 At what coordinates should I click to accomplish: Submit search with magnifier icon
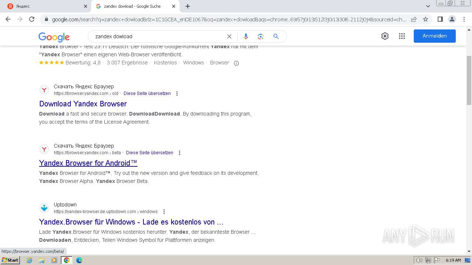(x=276, y=36)
